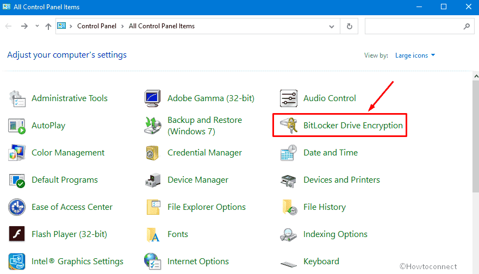Screen dimensions: 479x274
Task: Refresh the Control Panel view
Action: [x=350, y=26]
